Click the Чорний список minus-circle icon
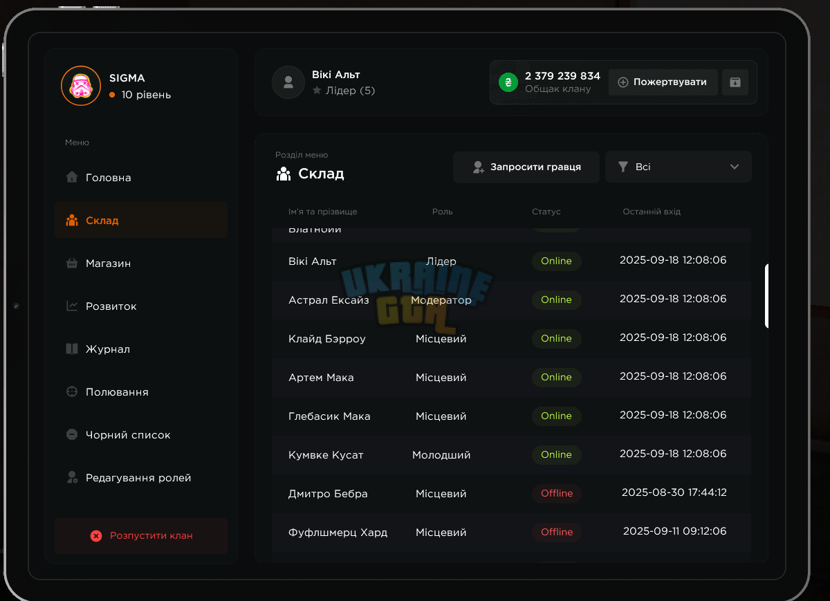The height and width of the screenshot is (601, 830). pyautogui.click(x=72, y=434)
